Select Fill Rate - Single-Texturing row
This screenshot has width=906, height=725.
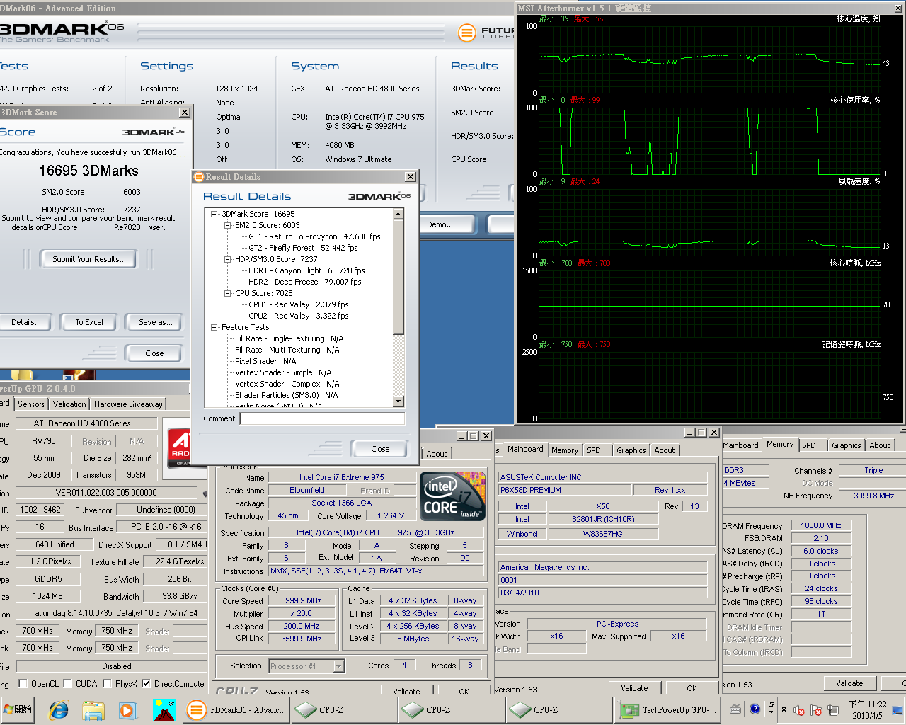click(289, 338)
